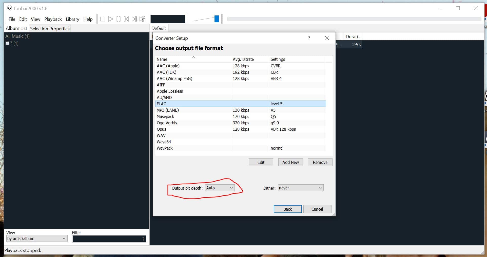Viewport: 487px width, 257px height.
Task: Select the All Music (1) tree item
Action: [x=17, y=36]
